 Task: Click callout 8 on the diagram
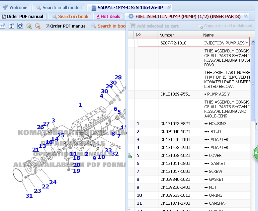(x=113, y=134)
